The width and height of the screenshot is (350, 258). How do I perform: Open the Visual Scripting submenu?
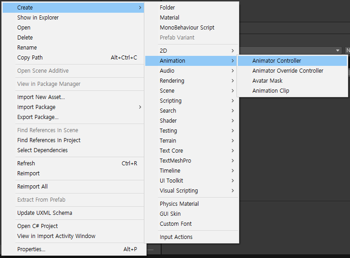(x=192, y=191)
